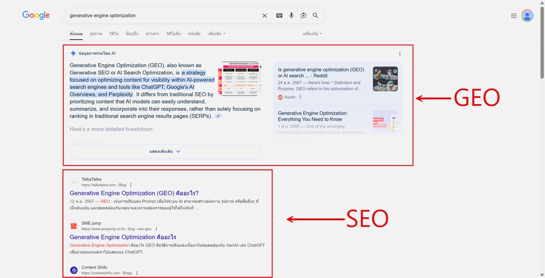Viewport: 545px width, 278px height.
Task: Open Reddit source card thumbnail
Action: [385, 79]
